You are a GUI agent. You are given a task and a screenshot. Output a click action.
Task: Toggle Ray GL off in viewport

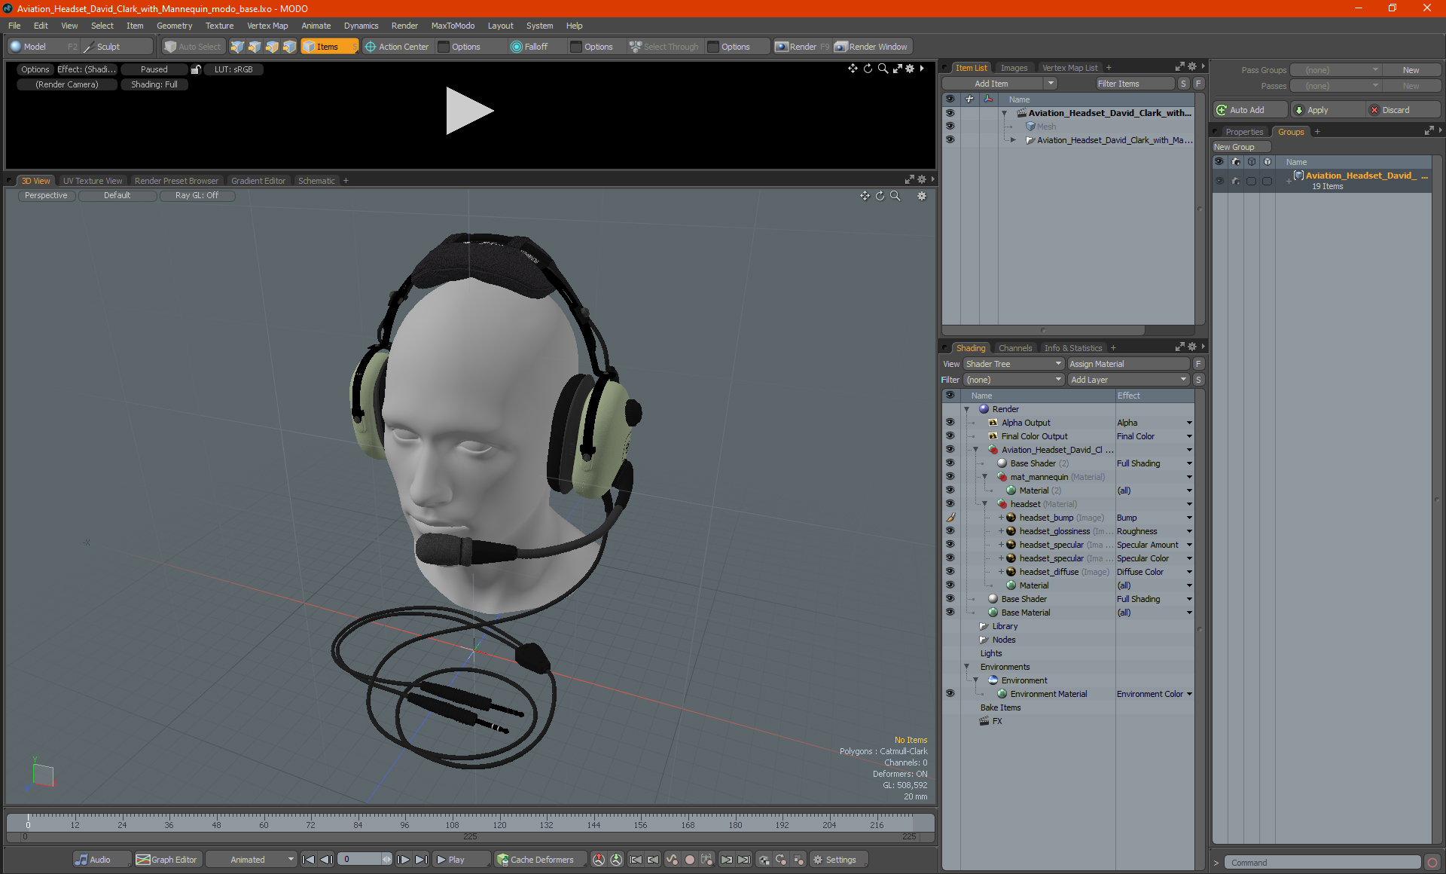[x=197, y=197]
